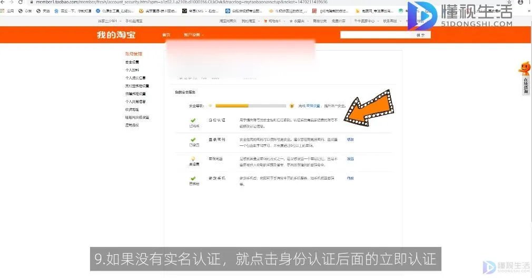
Task: Click the lightbulb icon for 密保问题
Action: (x=193, y=158)
